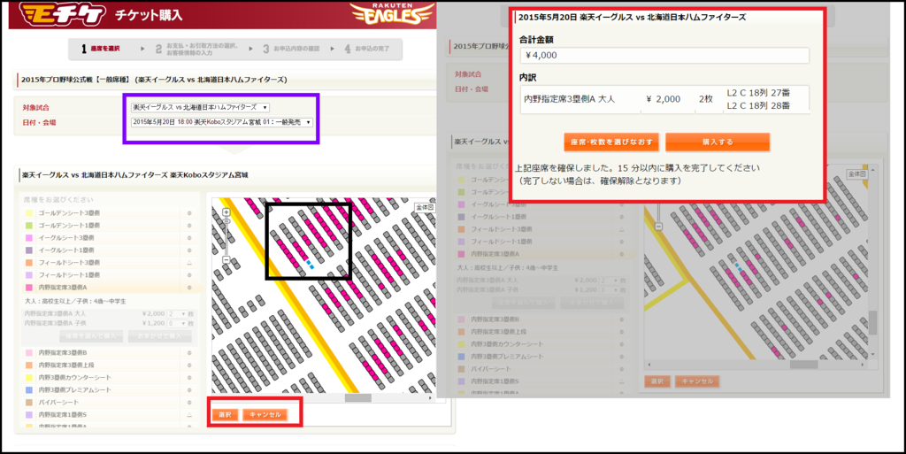Click 座席を選んで購入 on the undimmed page
The image size is (906, 454).
(x=91, y=336)
